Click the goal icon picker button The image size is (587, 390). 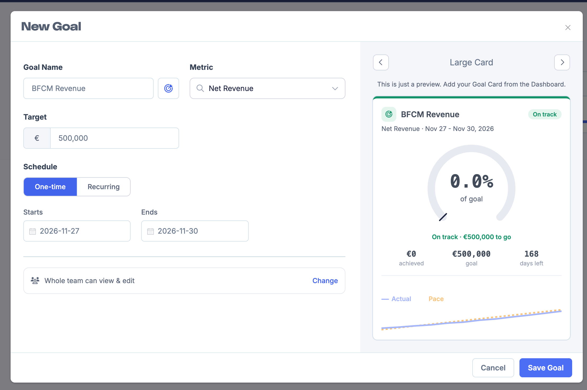[x=168, y=88]
